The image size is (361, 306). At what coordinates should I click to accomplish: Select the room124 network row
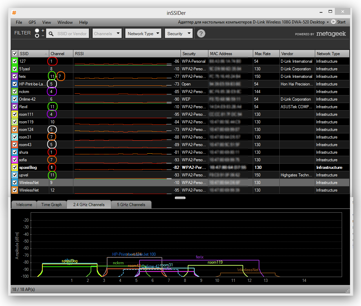tap(180, 130)
